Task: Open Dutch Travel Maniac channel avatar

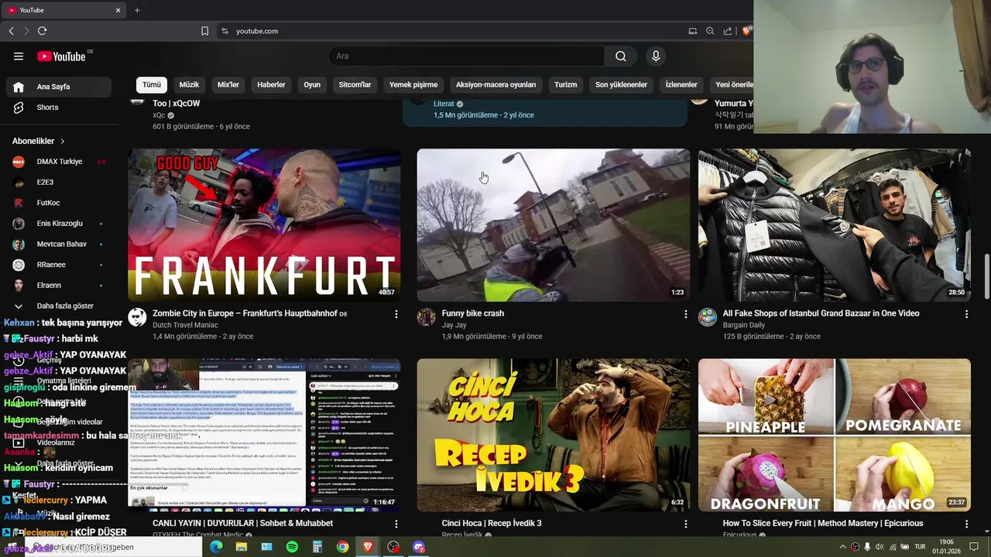Action: [x=137, y=317]
